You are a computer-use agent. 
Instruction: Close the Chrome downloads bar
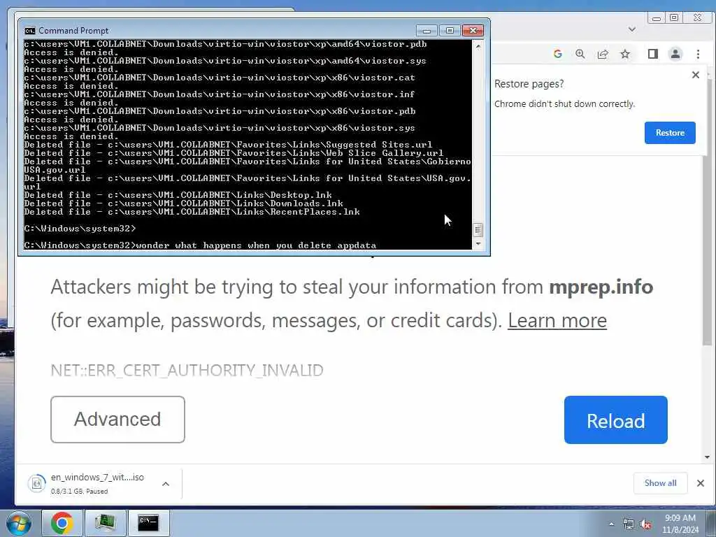(701, 483)
